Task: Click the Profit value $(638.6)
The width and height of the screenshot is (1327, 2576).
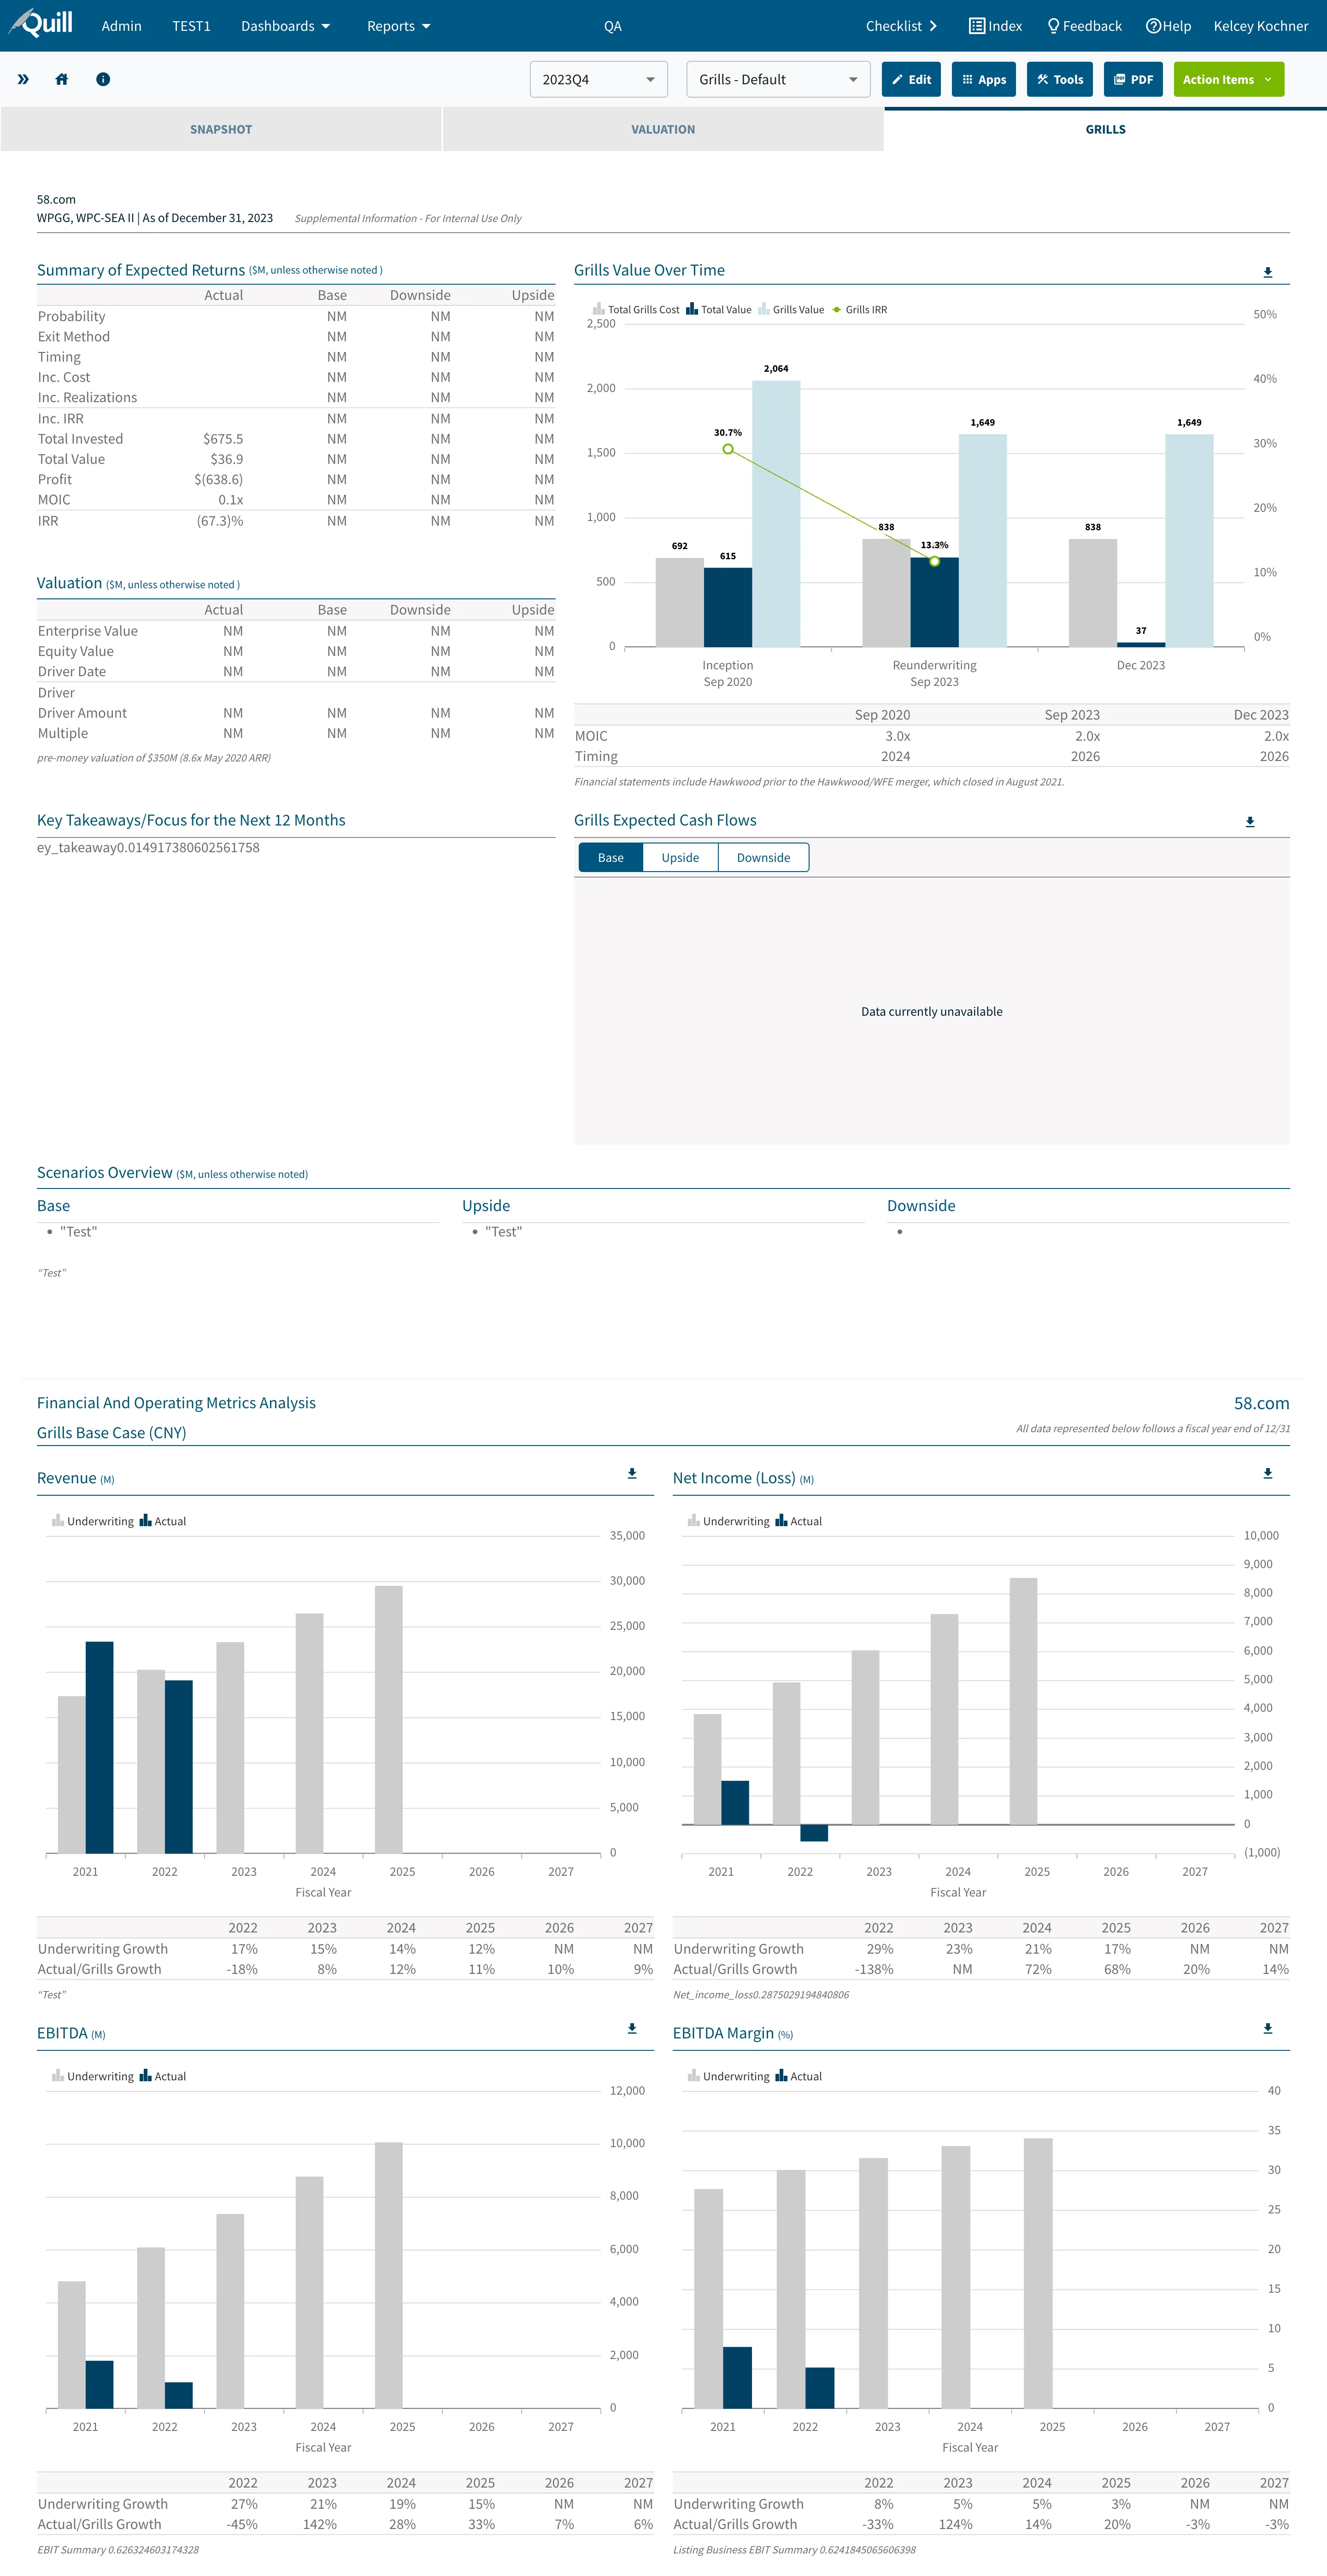Action: [x=219, y=479]
